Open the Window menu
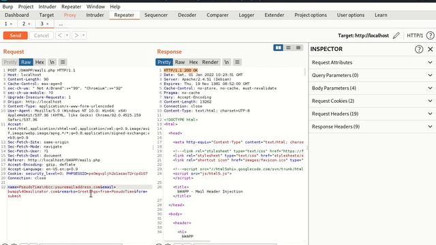 click(95, 6)
